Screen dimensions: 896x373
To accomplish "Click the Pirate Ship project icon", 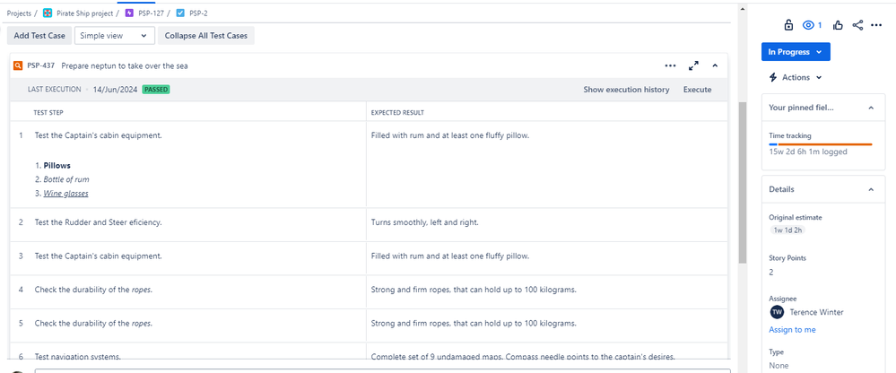I will 48,13.
